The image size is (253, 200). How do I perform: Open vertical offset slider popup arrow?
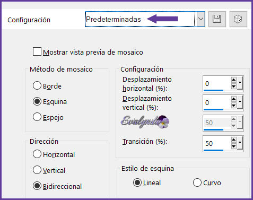[x=240, y=102]
